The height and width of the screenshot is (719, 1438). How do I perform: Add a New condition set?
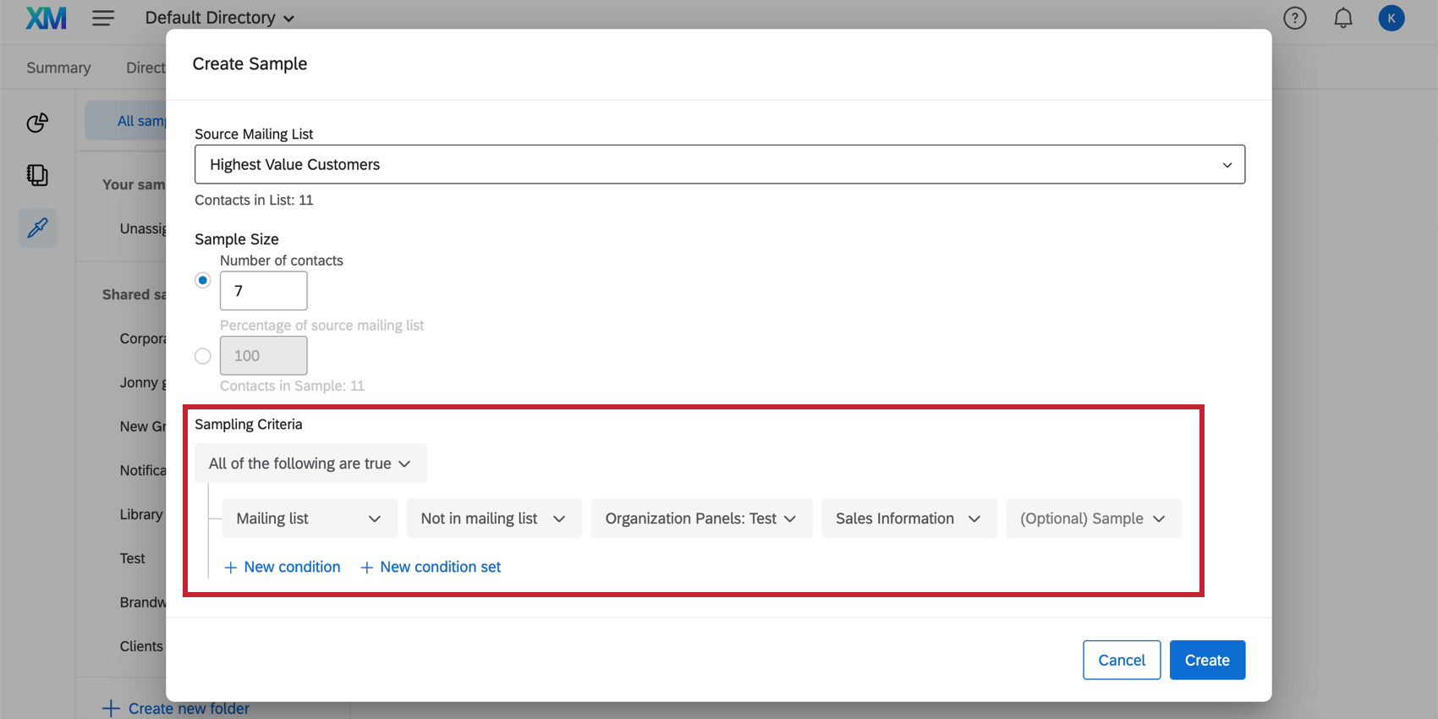point(431,567)
